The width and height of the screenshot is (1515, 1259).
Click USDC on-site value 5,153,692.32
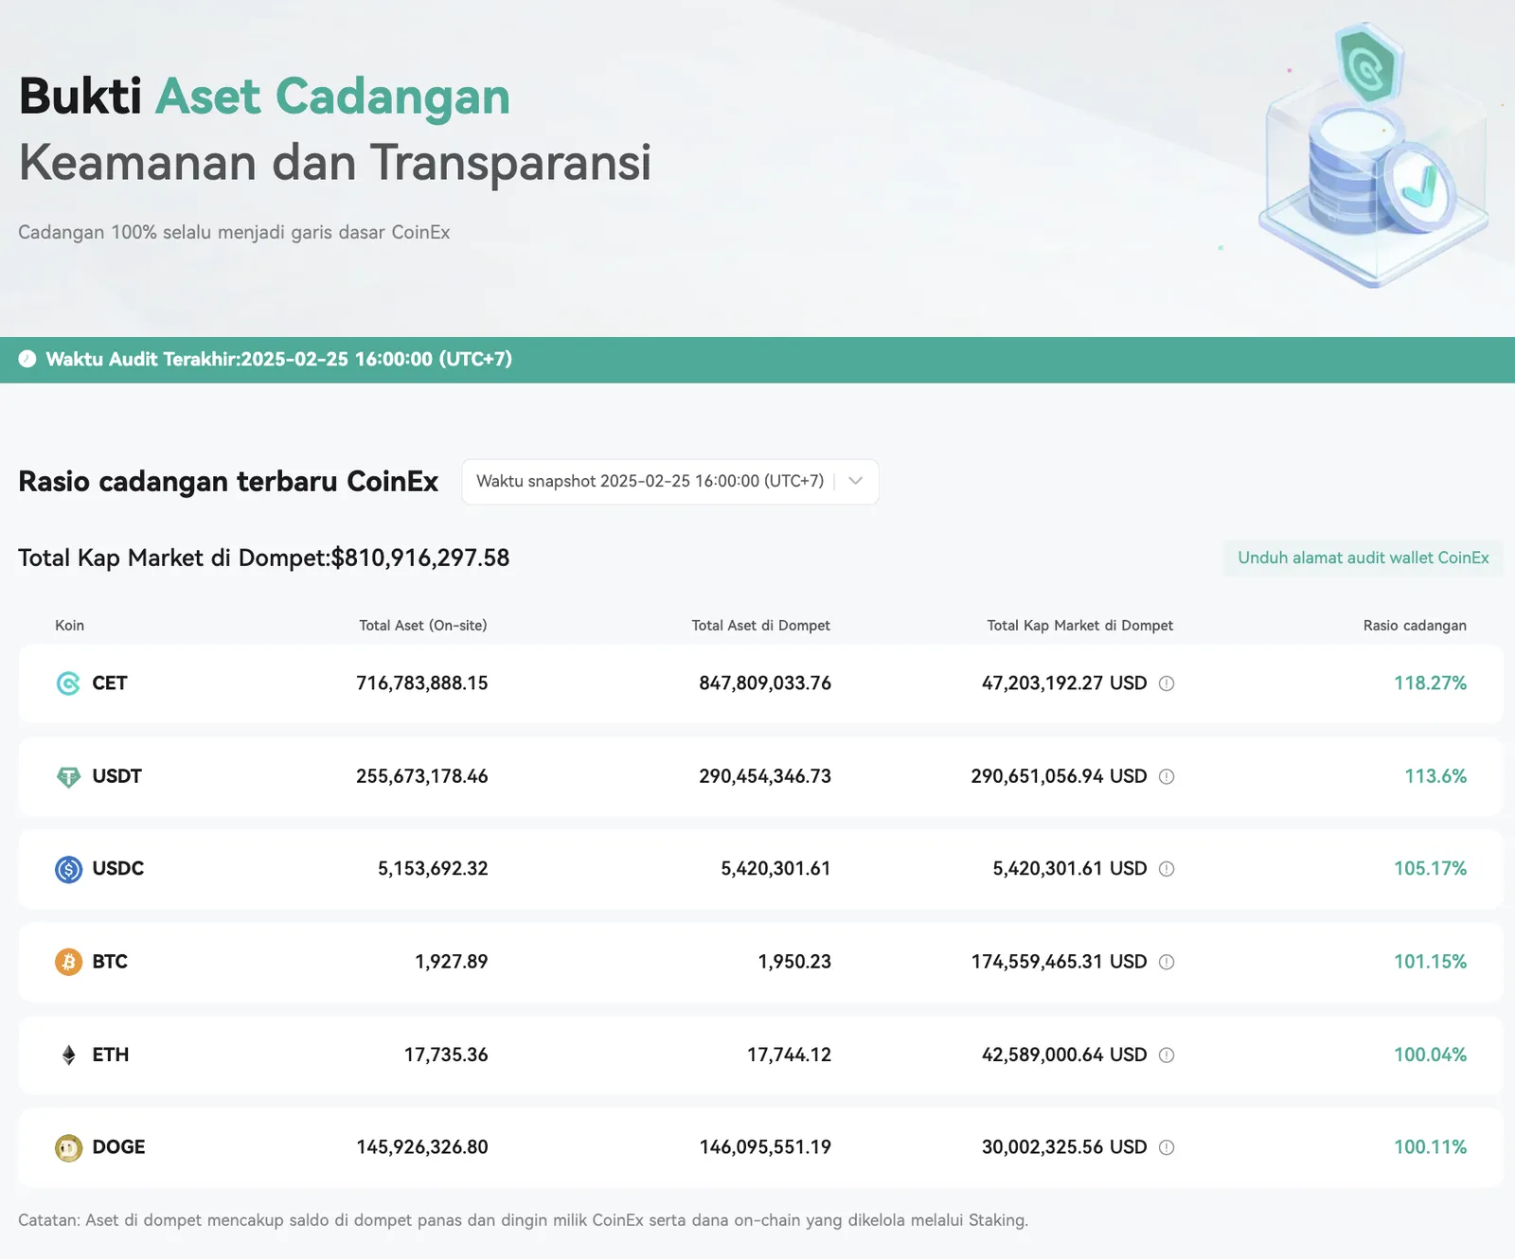point(433,869)
